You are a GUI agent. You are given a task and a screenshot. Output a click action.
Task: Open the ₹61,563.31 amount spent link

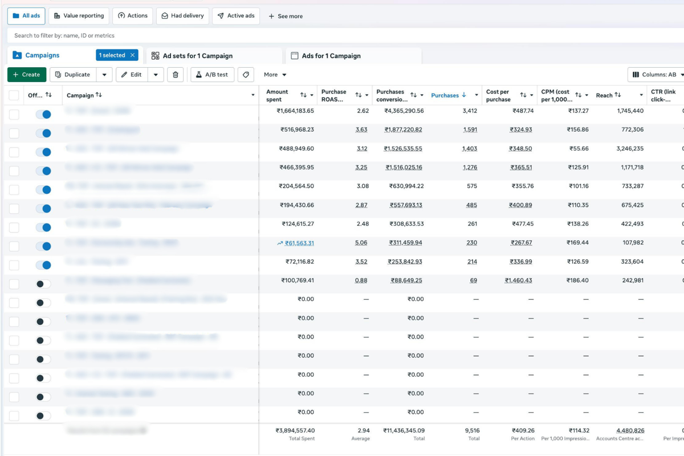tap(299, 242)
